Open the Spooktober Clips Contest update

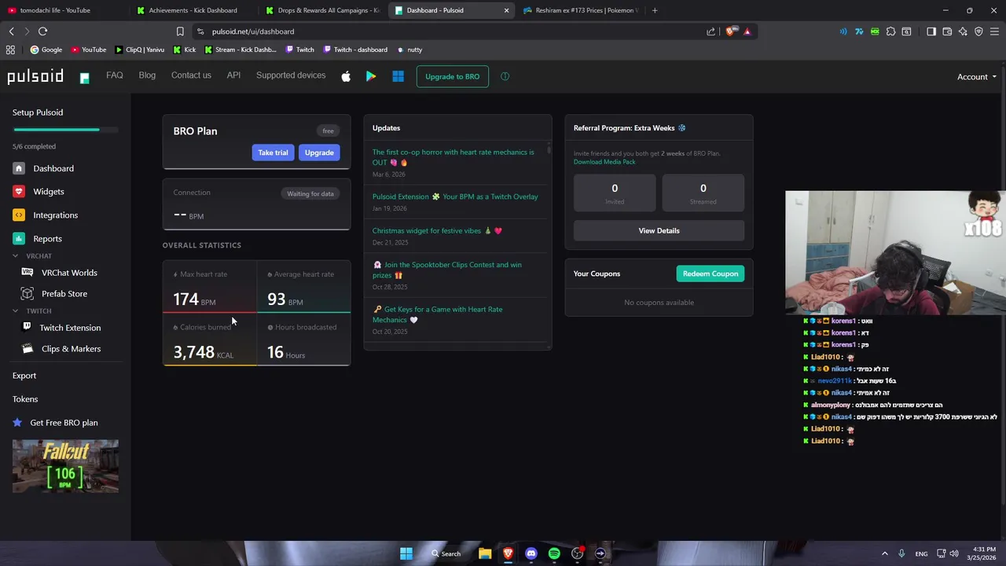[x=447, y=270]
